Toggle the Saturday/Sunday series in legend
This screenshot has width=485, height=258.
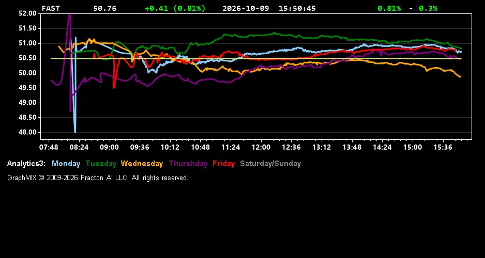pyautogui.click(x=270, y=164)
